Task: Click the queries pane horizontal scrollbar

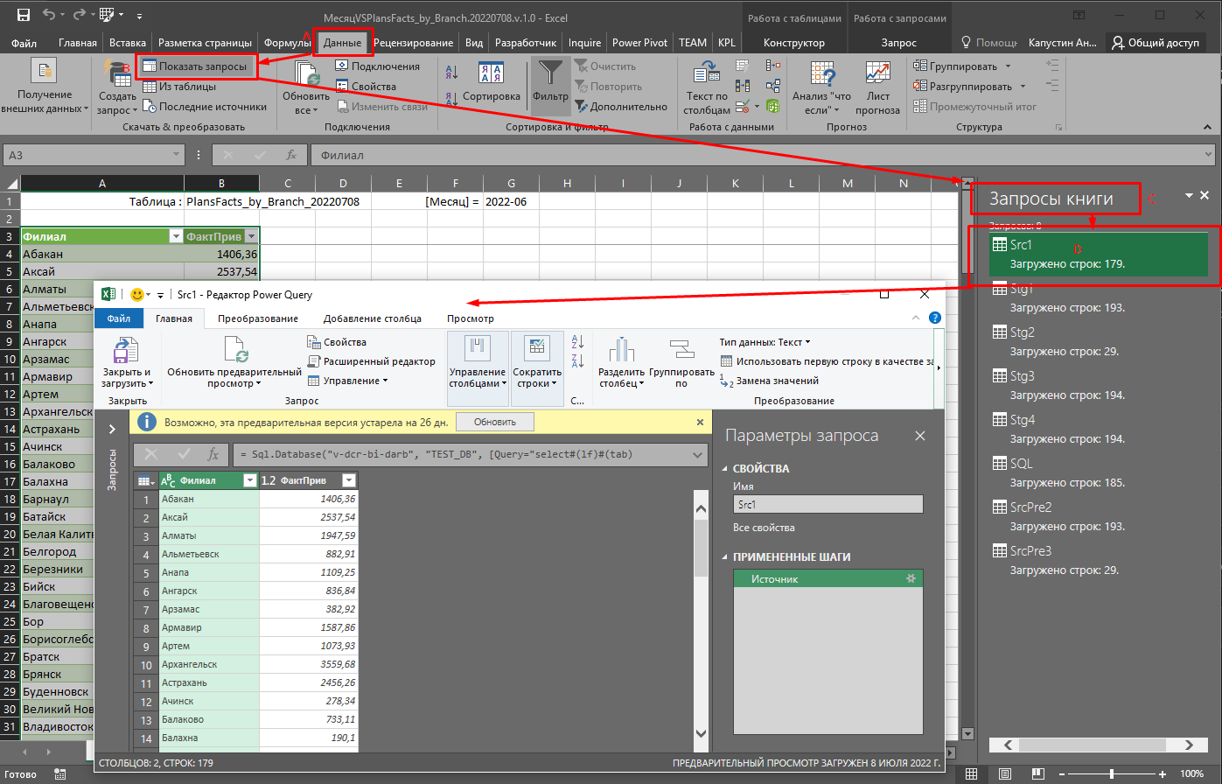Action: tap(1100, 745)
